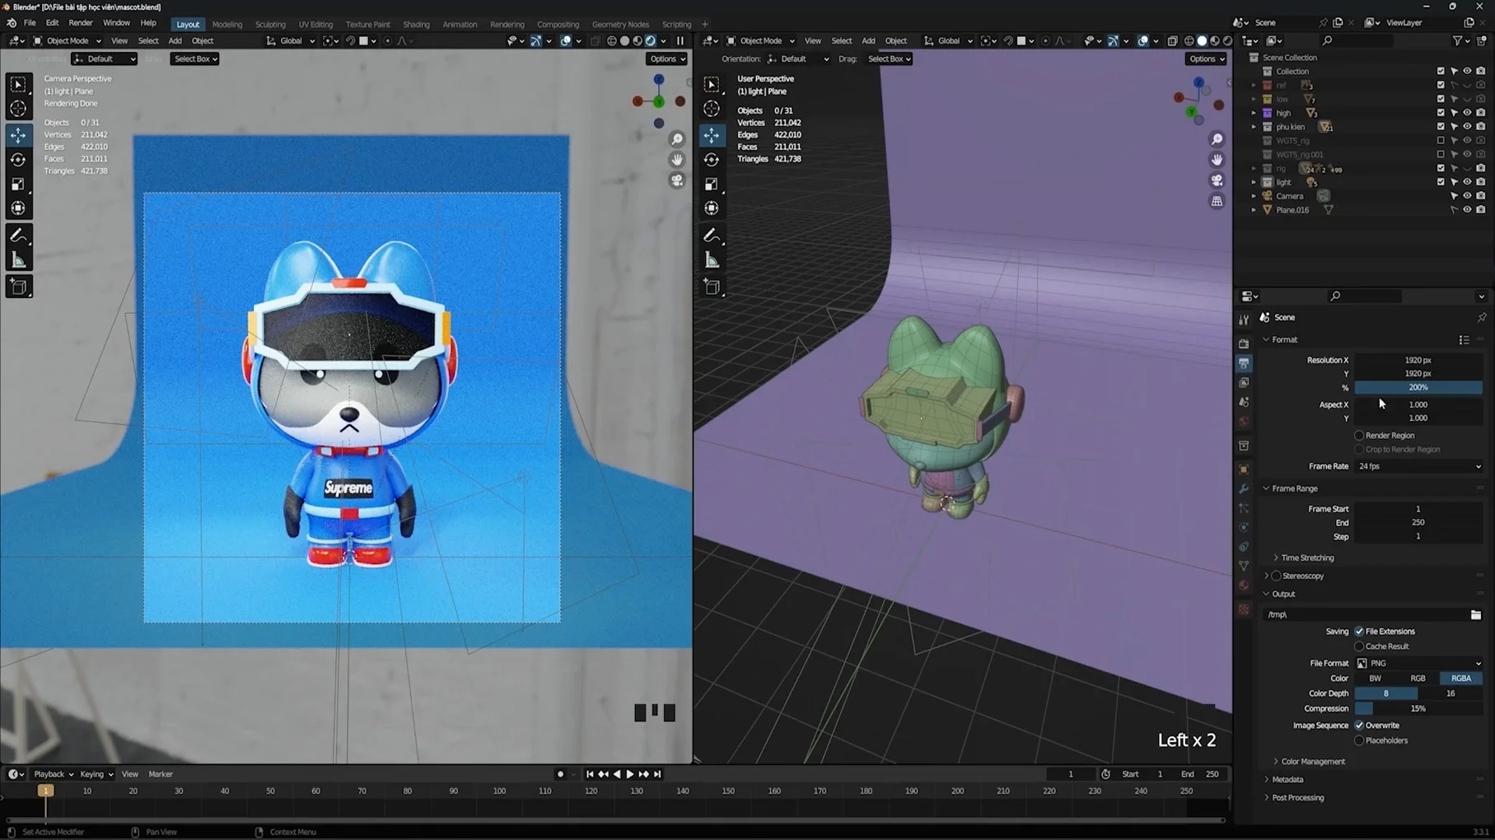Expand the Color Management panel
The image size is (1495, 840).
[1311, 762]
